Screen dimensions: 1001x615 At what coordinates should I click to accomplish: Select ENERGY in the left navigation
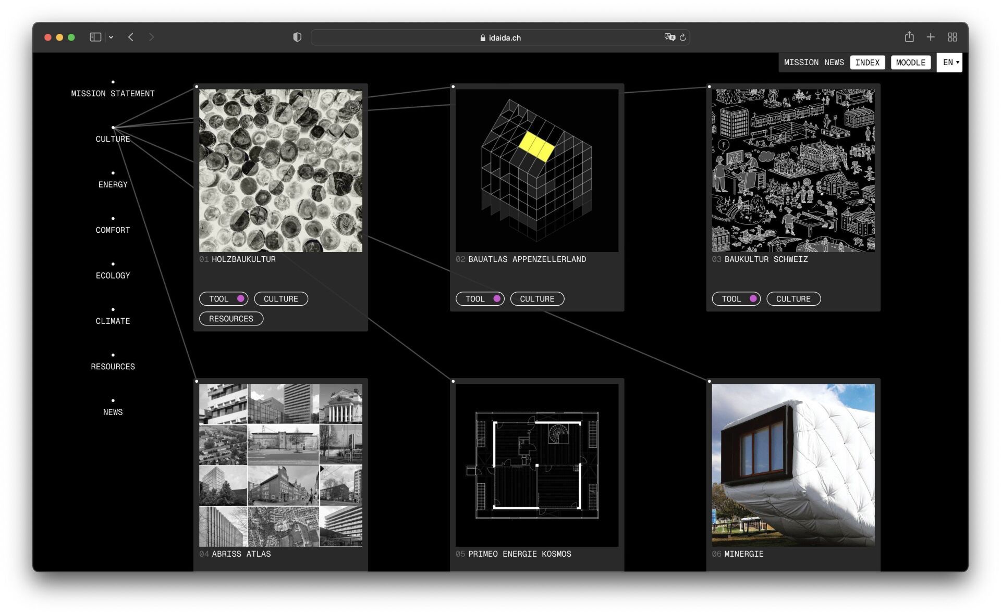(113, 184)
